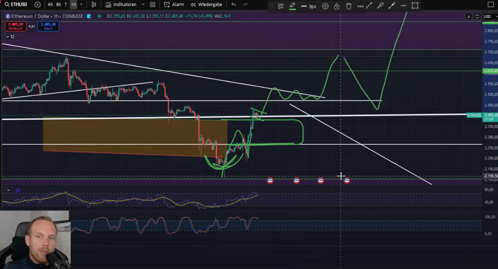Image resolution: width=498 pixels, height=269 pixels.
Task: Click the fourth US economic event flag
Action: point(347,180)
